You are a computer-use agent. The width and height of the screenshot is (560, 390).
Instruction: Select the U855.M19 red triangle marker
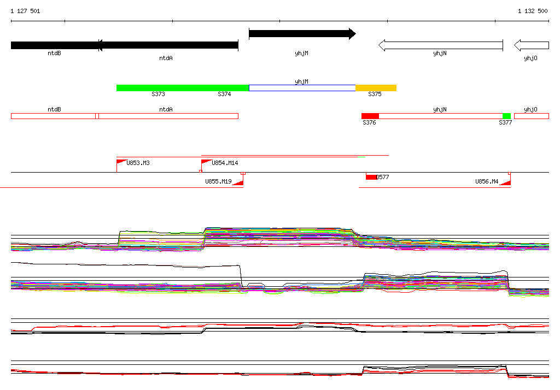coord(238,182)
